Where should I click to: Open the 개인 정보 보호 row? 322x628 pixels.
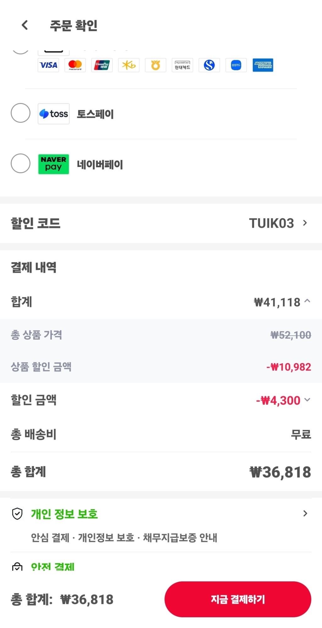161,514
